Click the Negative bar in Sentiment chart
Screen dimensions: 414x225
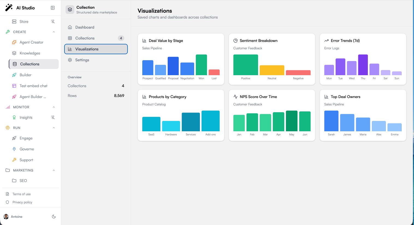click(x=298, y=73)
